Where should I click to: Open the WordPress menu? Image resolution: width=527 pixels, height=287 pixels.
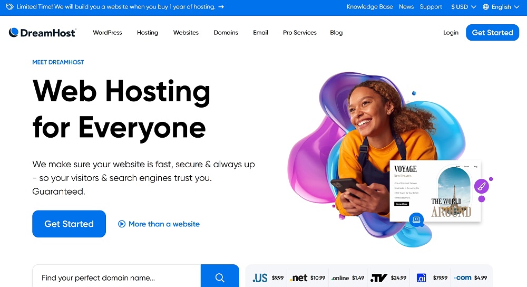point(108,33)
